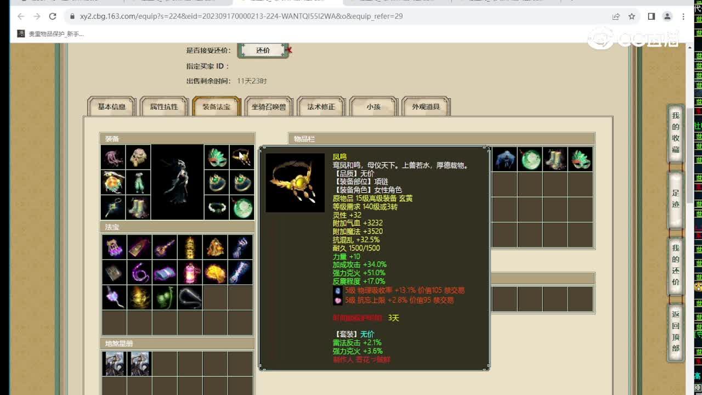Select the green jade orb in inventory
Viewport: 702px width, 395px height.
530,159
